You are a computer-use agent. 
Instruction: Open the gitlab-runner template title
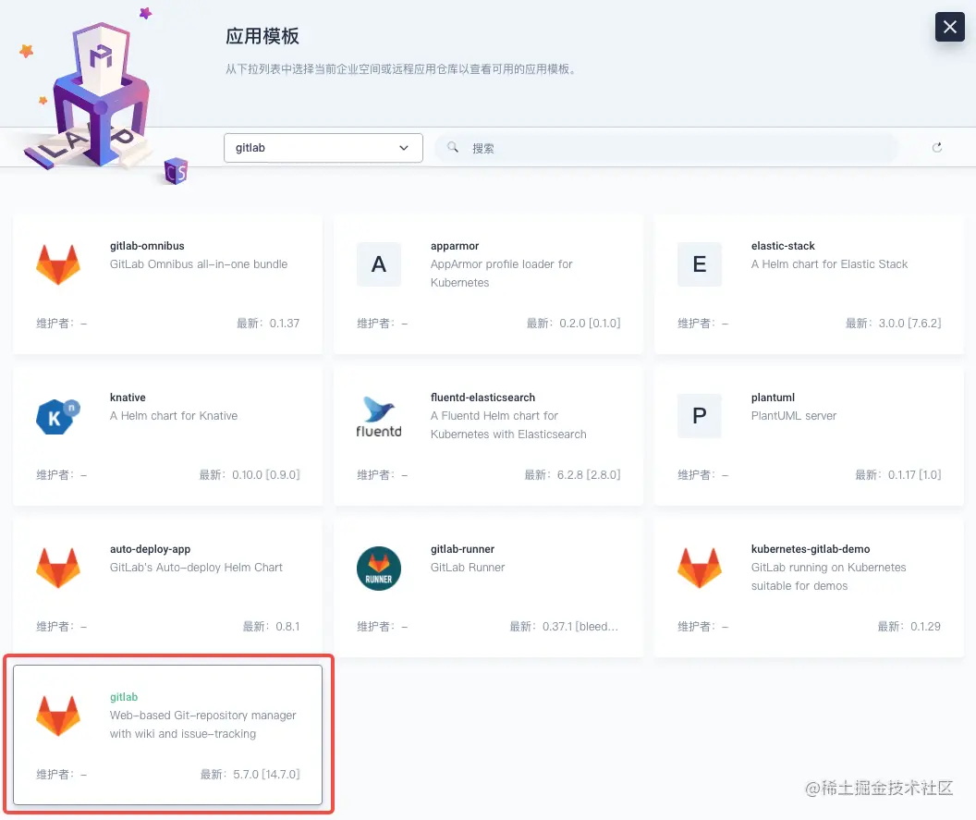(x=462, y=549)
